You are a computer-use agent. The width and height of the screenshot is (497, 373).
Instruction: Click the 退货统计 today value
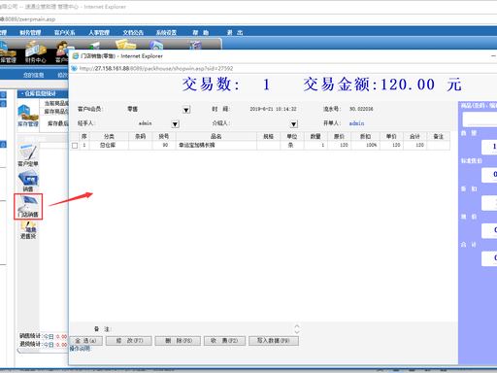[x=61, y=344]
